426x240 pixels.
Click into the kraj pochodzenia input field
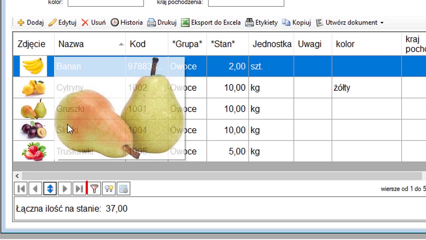246,3
